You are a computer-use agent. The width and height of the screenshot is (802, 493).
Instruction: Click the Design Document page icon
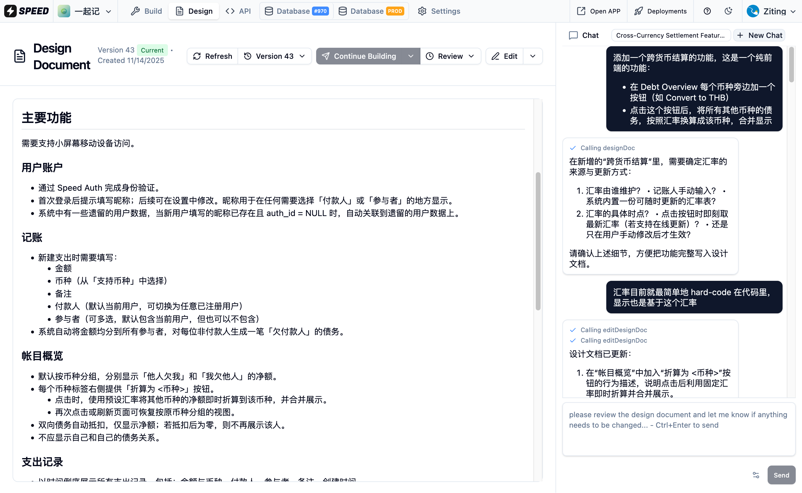pyautogui.click(x=20, y=56)
